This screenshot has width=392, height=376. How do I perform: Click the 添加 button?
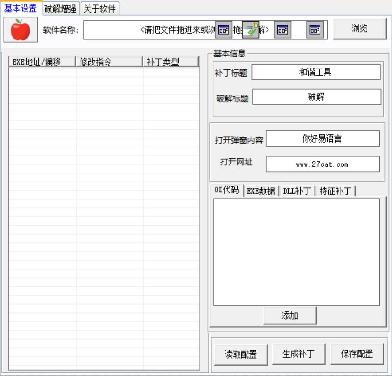290,315
